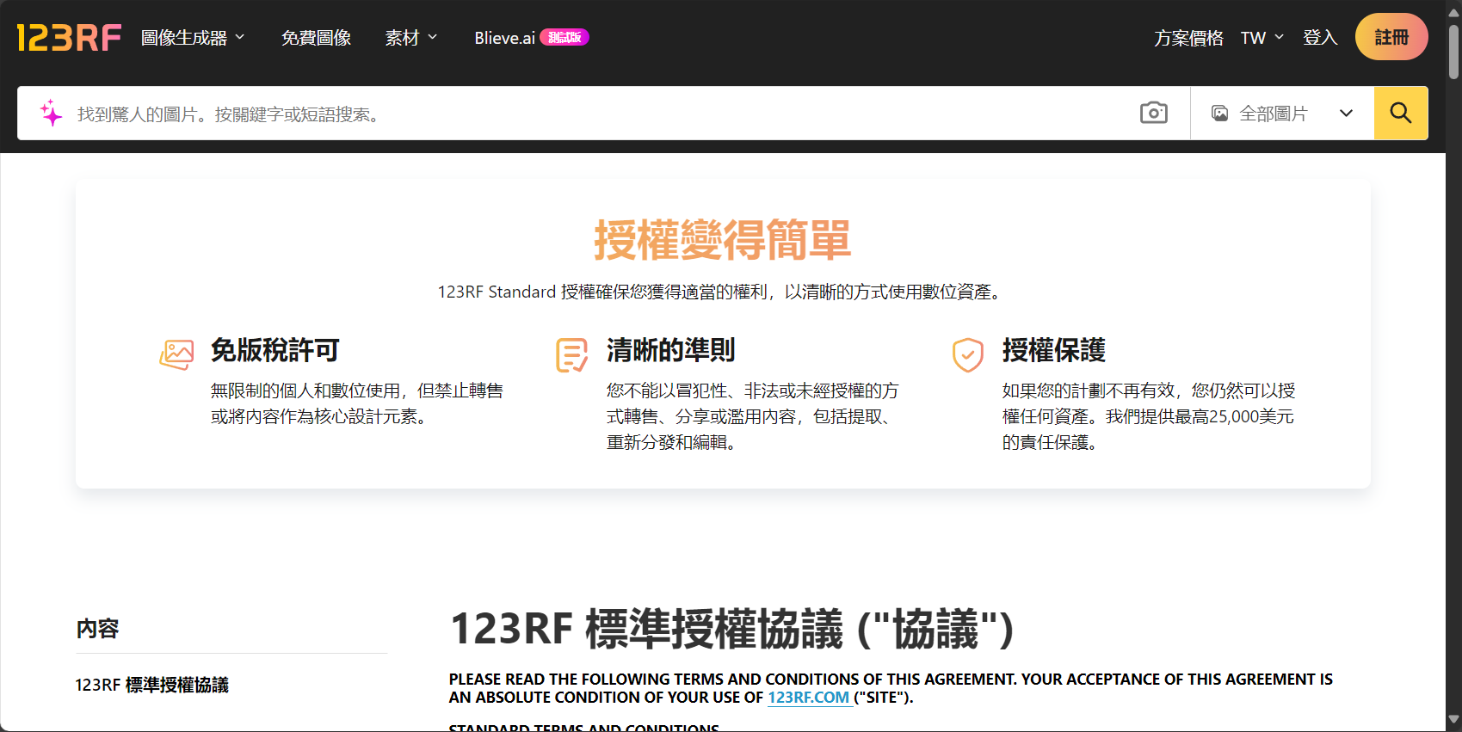The width and height of the screenshot is (1462, 732).
Task: Open the TW region selector
Action: click(1262, 38)
